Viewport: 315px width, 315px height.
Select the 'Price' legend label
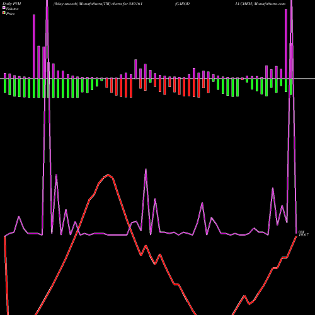(x=10, y=14)
